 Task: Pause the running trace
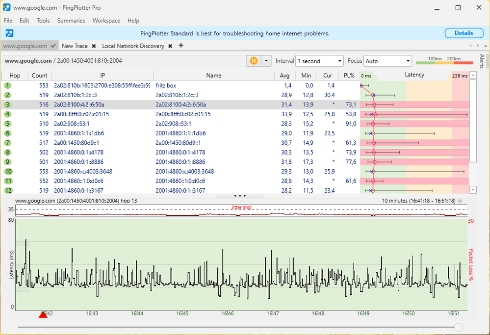click(x=254, y=61)
